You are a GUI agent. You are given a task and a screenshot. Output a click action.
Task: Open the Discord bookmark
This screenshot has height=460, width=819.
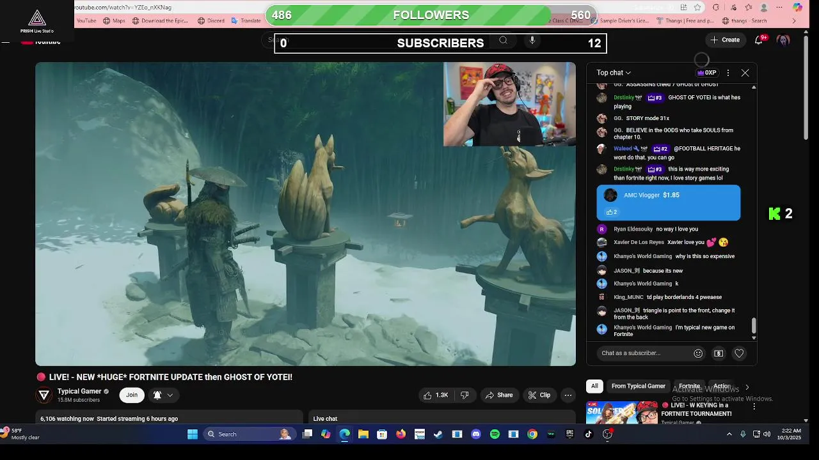coord(211,20)
